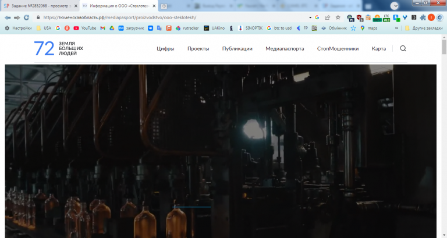Image resolution: width=447 pixels, height=238 pixels.
Task: Open the UAKino bookmark
Action: [x=214, y=28]
